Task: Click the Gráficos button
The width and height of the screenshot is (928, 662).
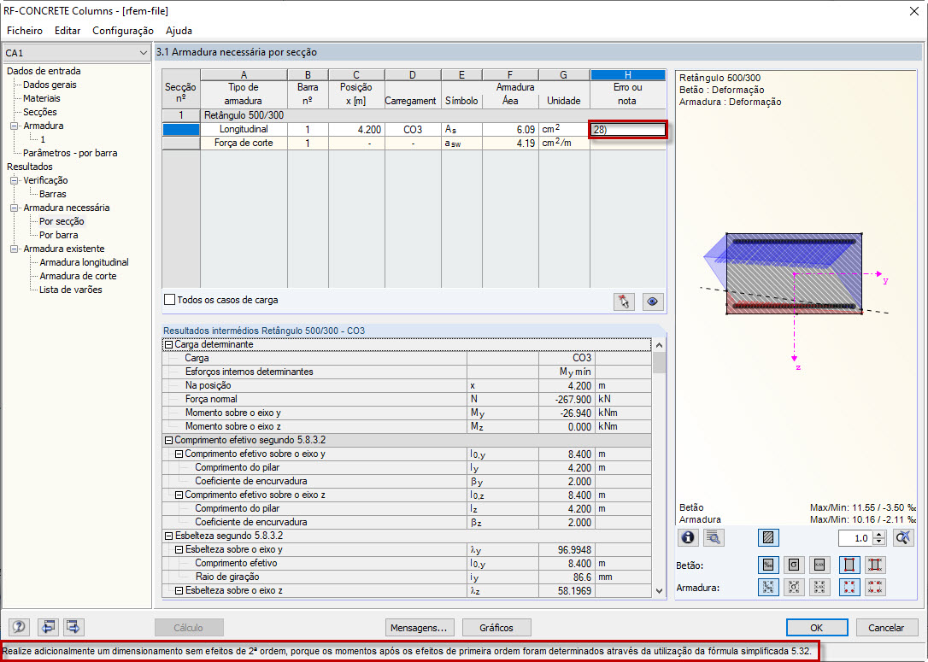Action: click(496, 628)
